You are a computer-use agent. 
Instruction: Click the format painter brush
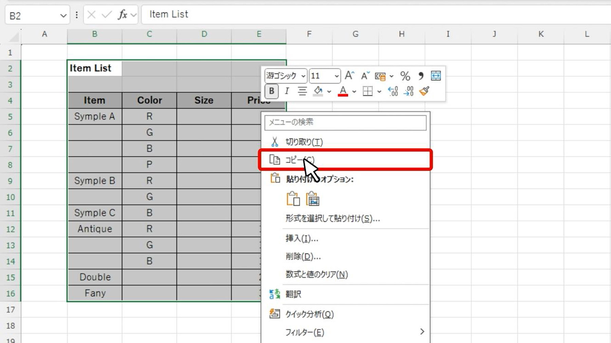pyautogui.click(x=424, y=91)
